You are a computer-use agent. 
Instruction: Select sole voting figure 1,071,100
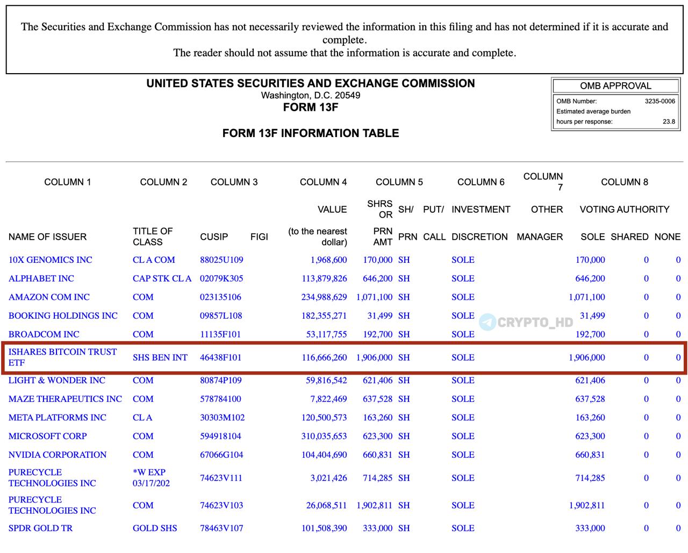(587, 297)
